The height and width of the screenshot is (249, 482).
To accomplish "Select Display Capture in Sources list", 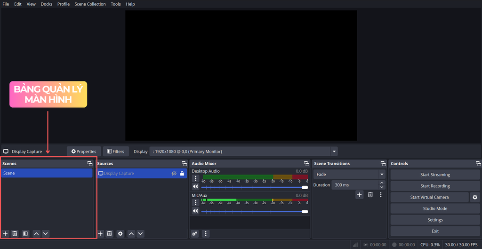I will (142, 173).
